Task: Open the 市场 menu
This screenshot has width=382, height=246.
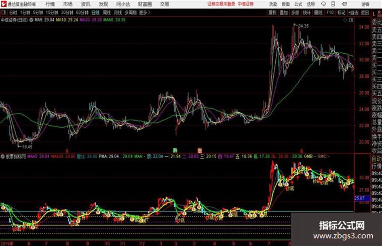Action: point(68,4)
